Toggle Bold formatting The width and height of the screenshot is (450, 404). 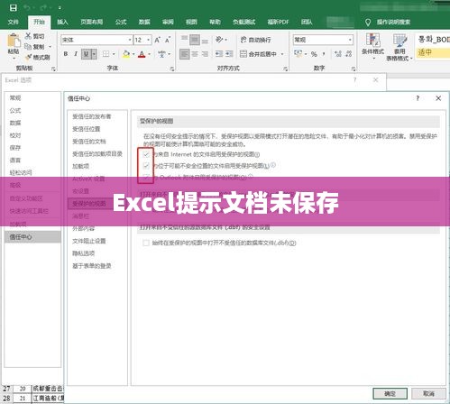(66, 54)
